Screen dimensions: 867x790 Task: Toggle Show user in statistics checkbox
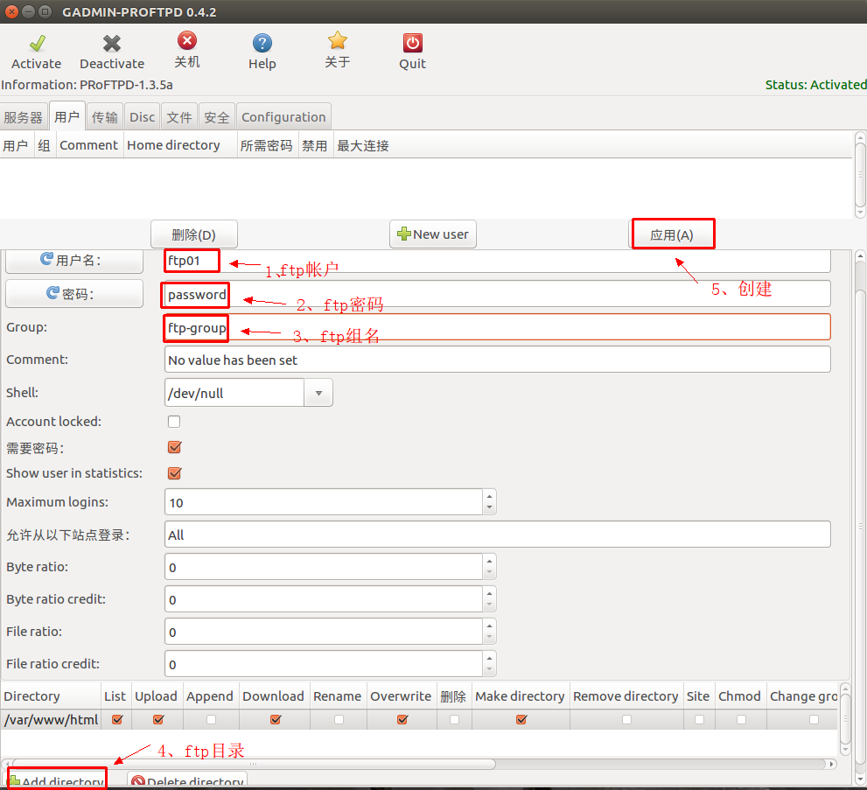pos(174,473)
